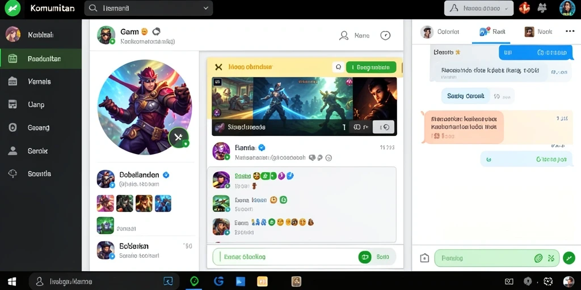Click the orange message bubble

pyautogui.click(x=464, y=127)
